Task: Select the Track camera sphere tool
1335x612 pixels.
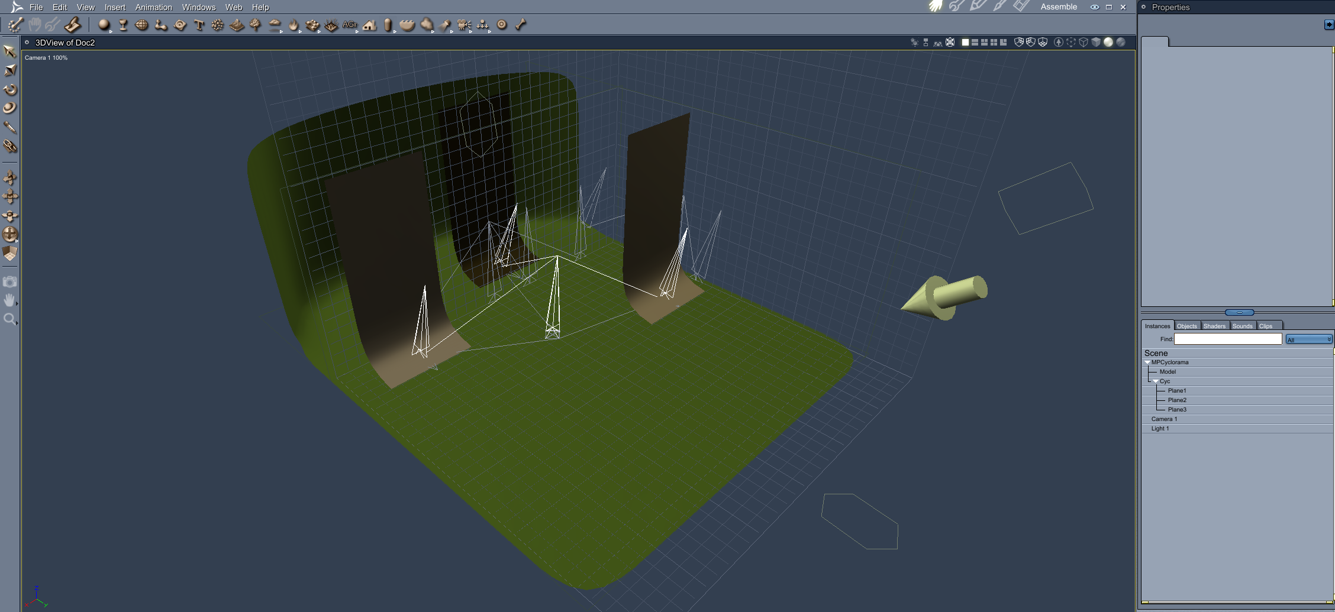Action: tap(9, 234)
